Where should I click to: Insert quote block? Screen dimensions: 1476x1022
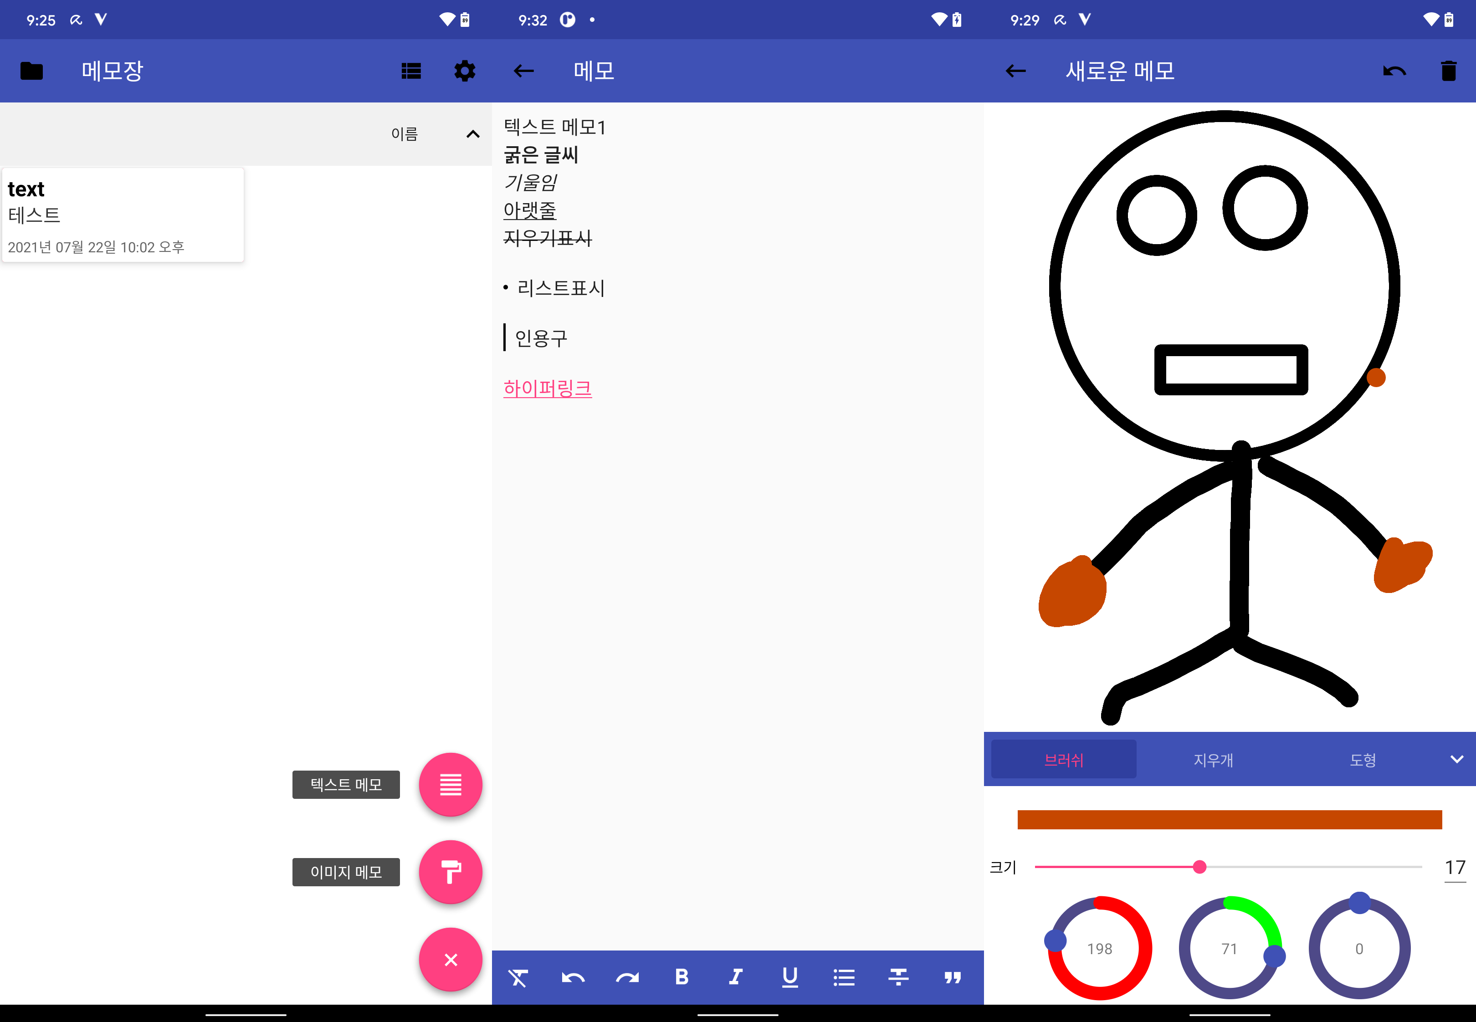[x=953, y=978]
